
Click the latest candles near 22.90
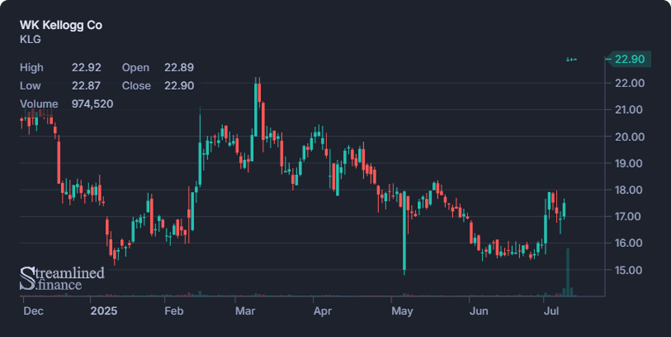(x=571, y=60)
